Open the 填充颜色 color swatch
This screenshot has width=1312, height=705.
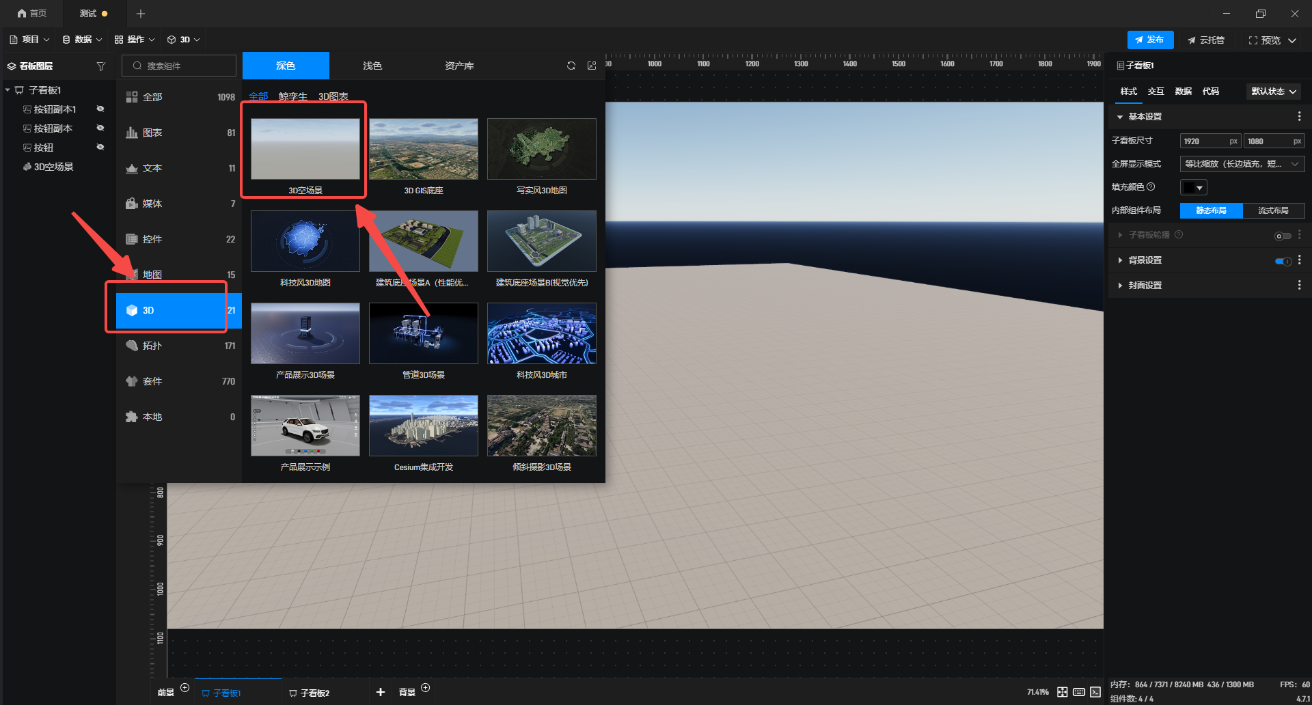click(x=1193, y=187)
